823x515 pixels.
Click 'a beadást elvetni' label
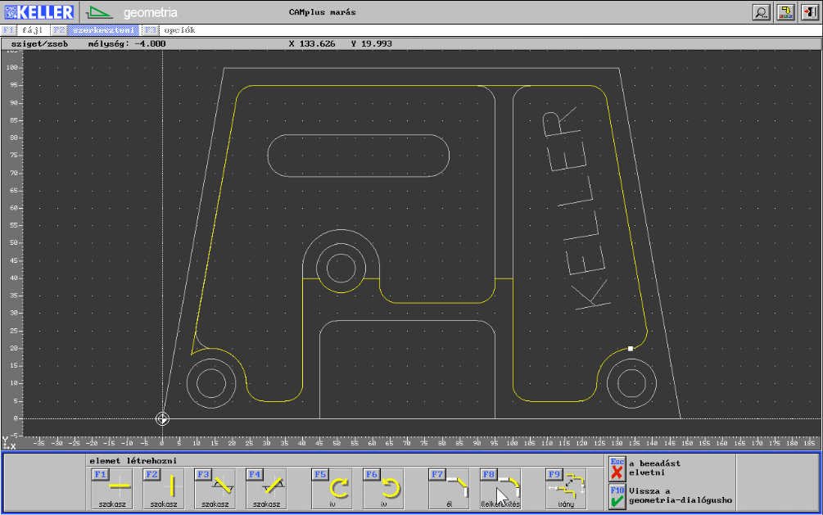click(654, 468)
